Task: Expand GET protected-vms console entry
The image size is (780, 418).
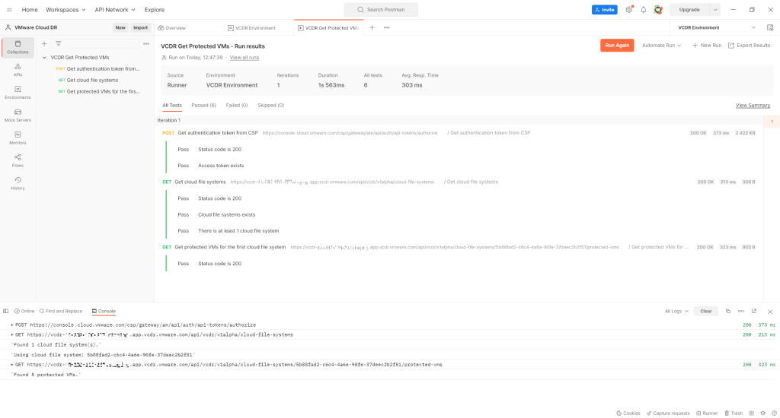Action: 12,365
